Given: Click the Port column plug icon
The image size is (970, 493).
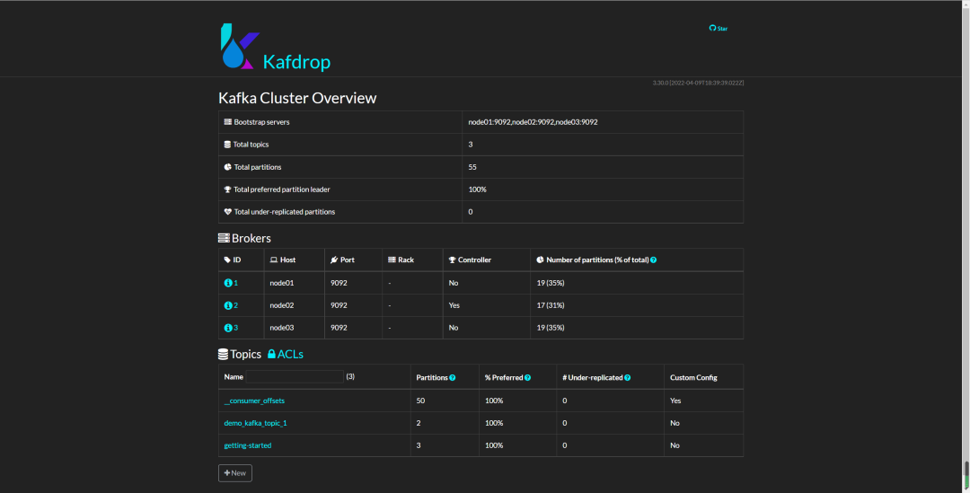Looking at the screenshot, I should point(334,260).
